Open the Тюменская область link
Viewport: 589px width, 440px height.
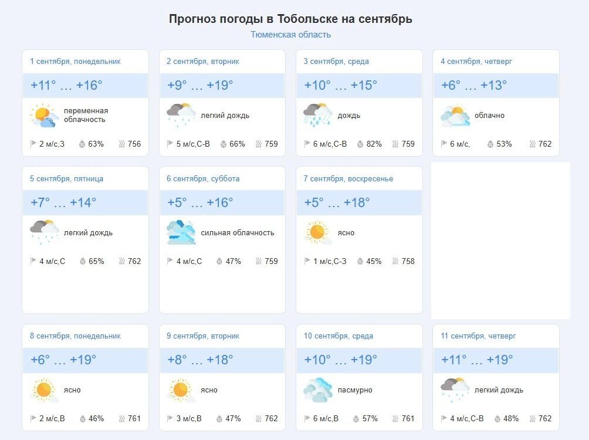click(290, 35)
